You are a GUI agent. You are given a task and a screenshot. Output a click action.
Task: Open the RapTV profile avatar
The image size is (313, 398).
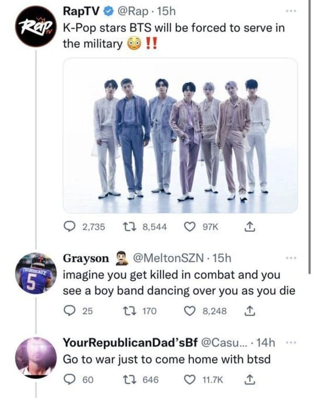tap(32, 27)
